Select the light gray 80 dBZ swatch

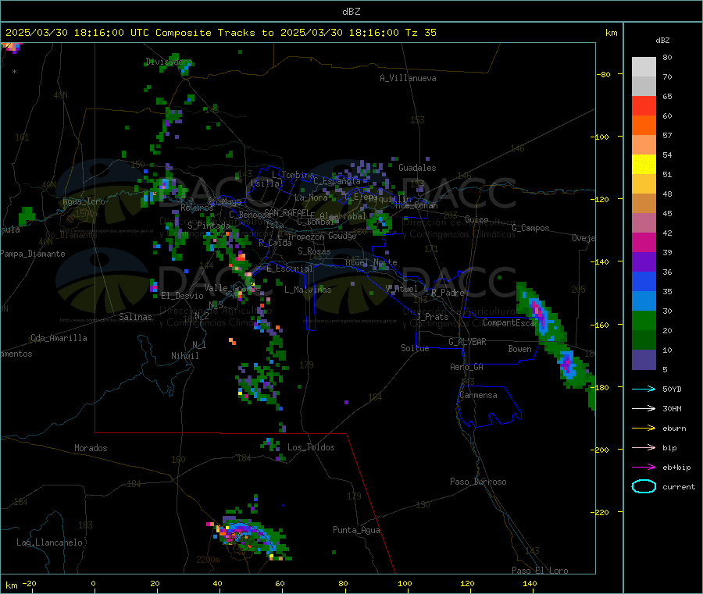(x=644, y=67)
